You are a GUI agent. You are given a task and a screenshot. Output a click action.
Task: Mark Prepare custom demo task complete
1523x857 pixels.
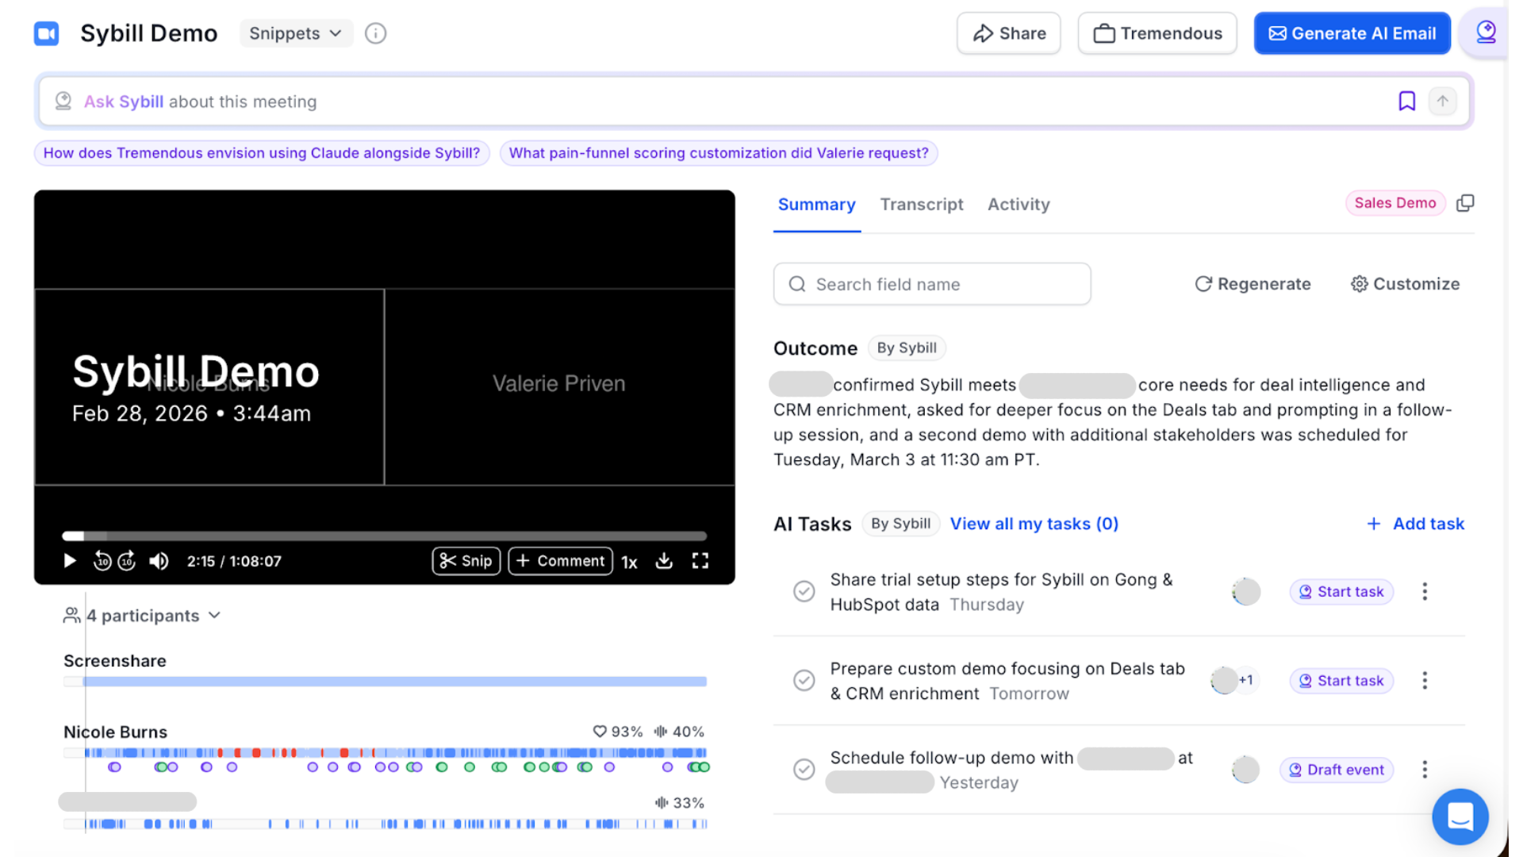tap(804, 681)
